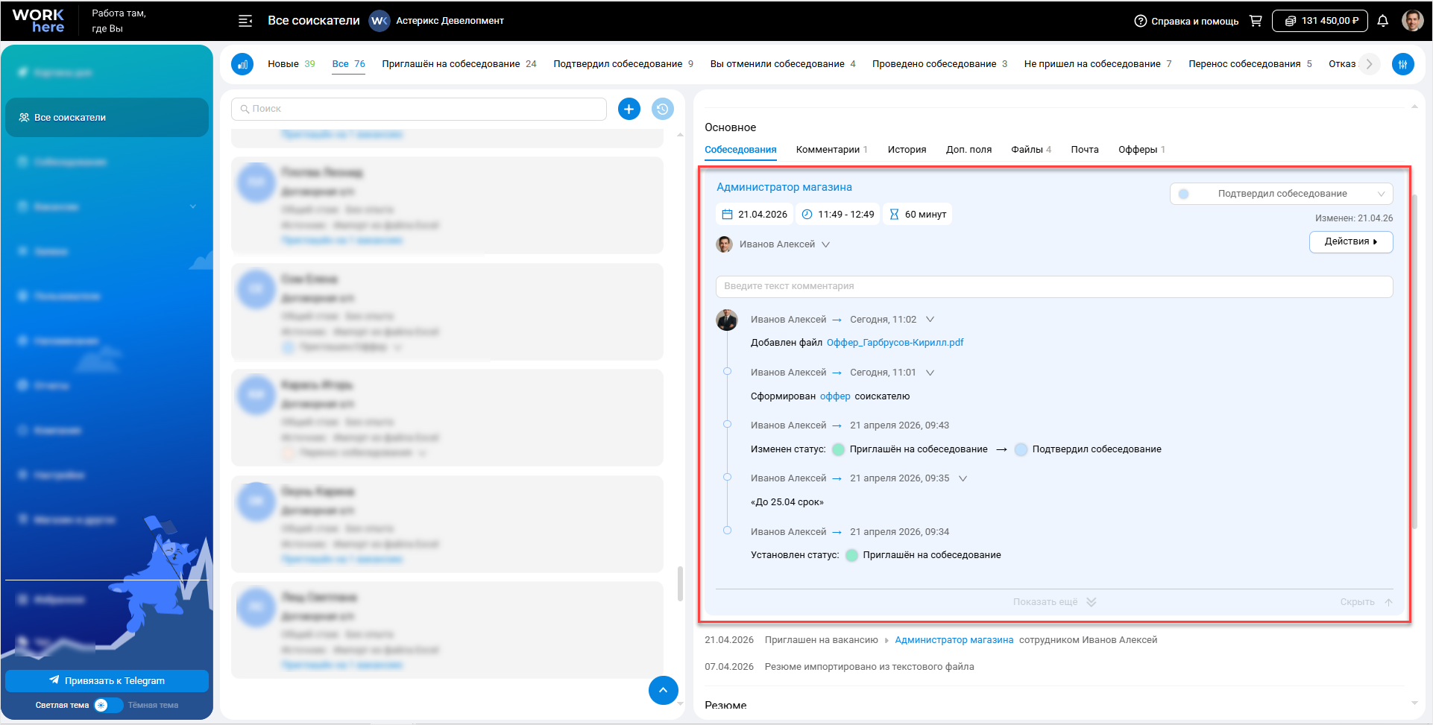
Task: Switch to the Собеседования tab
Action: coord(740,150)
